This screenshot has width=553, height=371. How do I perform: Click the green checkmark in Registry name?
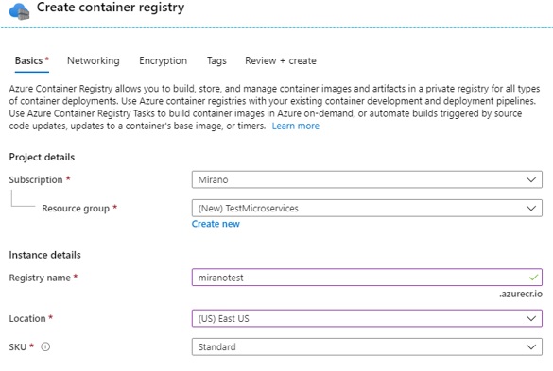pyautogui.click(x=533, y=278)
